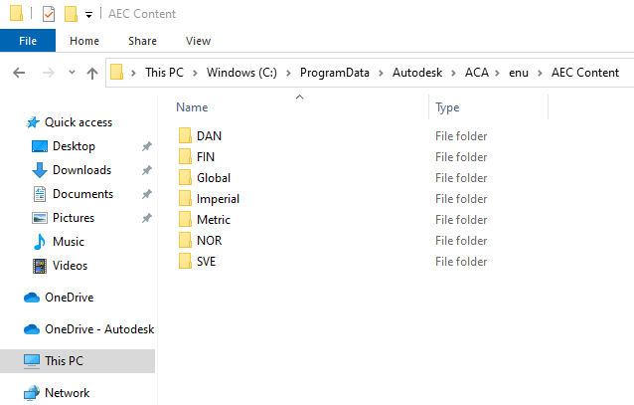Select the Global folder
The height and width of the screenshot is (405, 634).
tap(213, 178)
